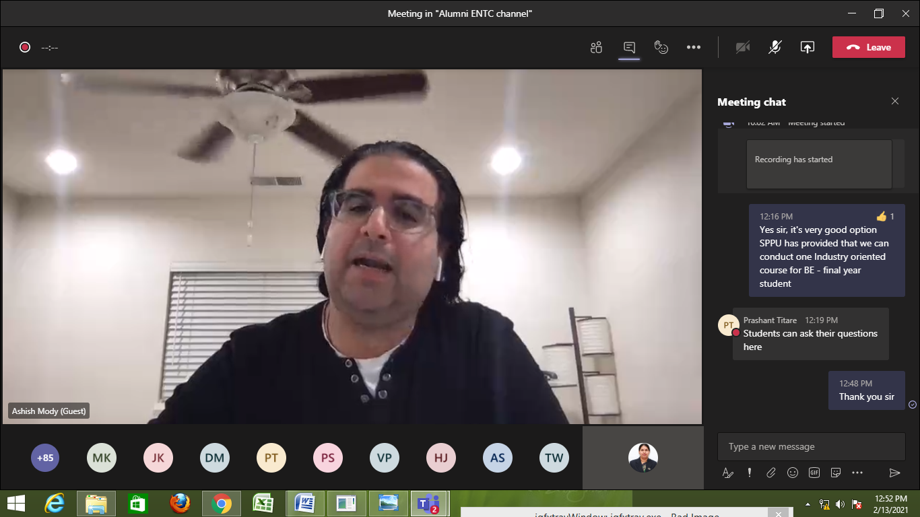Launch Internet Explorer from taskbar

pos(55,504)
